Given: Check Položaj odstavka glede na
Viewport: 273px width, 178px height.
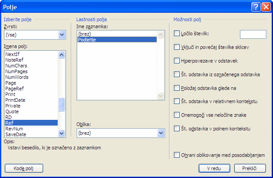Looking at the screenshot, I should (177, 88).
